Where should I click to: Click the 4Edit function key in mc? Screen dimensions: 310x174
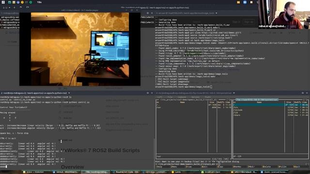(204, 167)
